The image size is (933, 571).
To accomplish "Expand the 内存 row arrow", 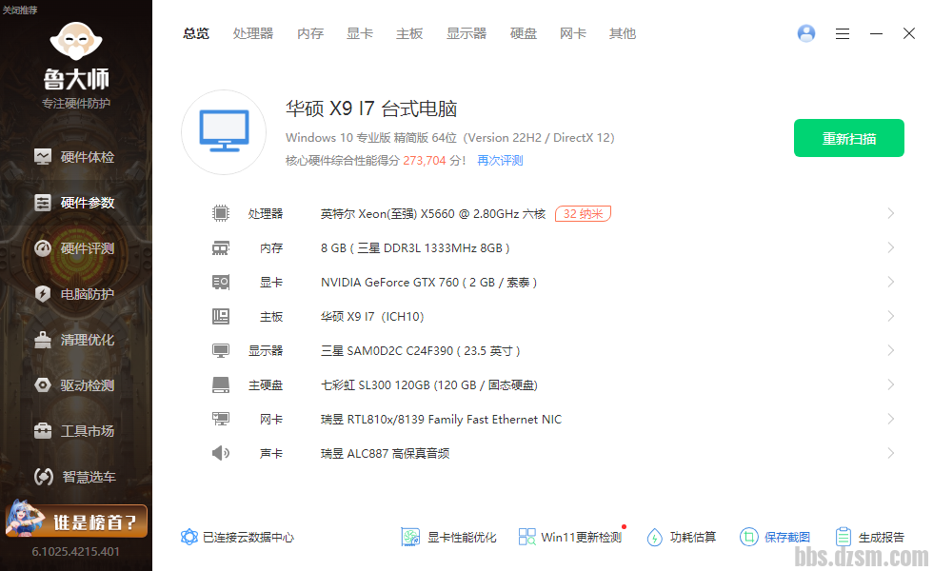I will pyautogui.click(x=891, y=247).
